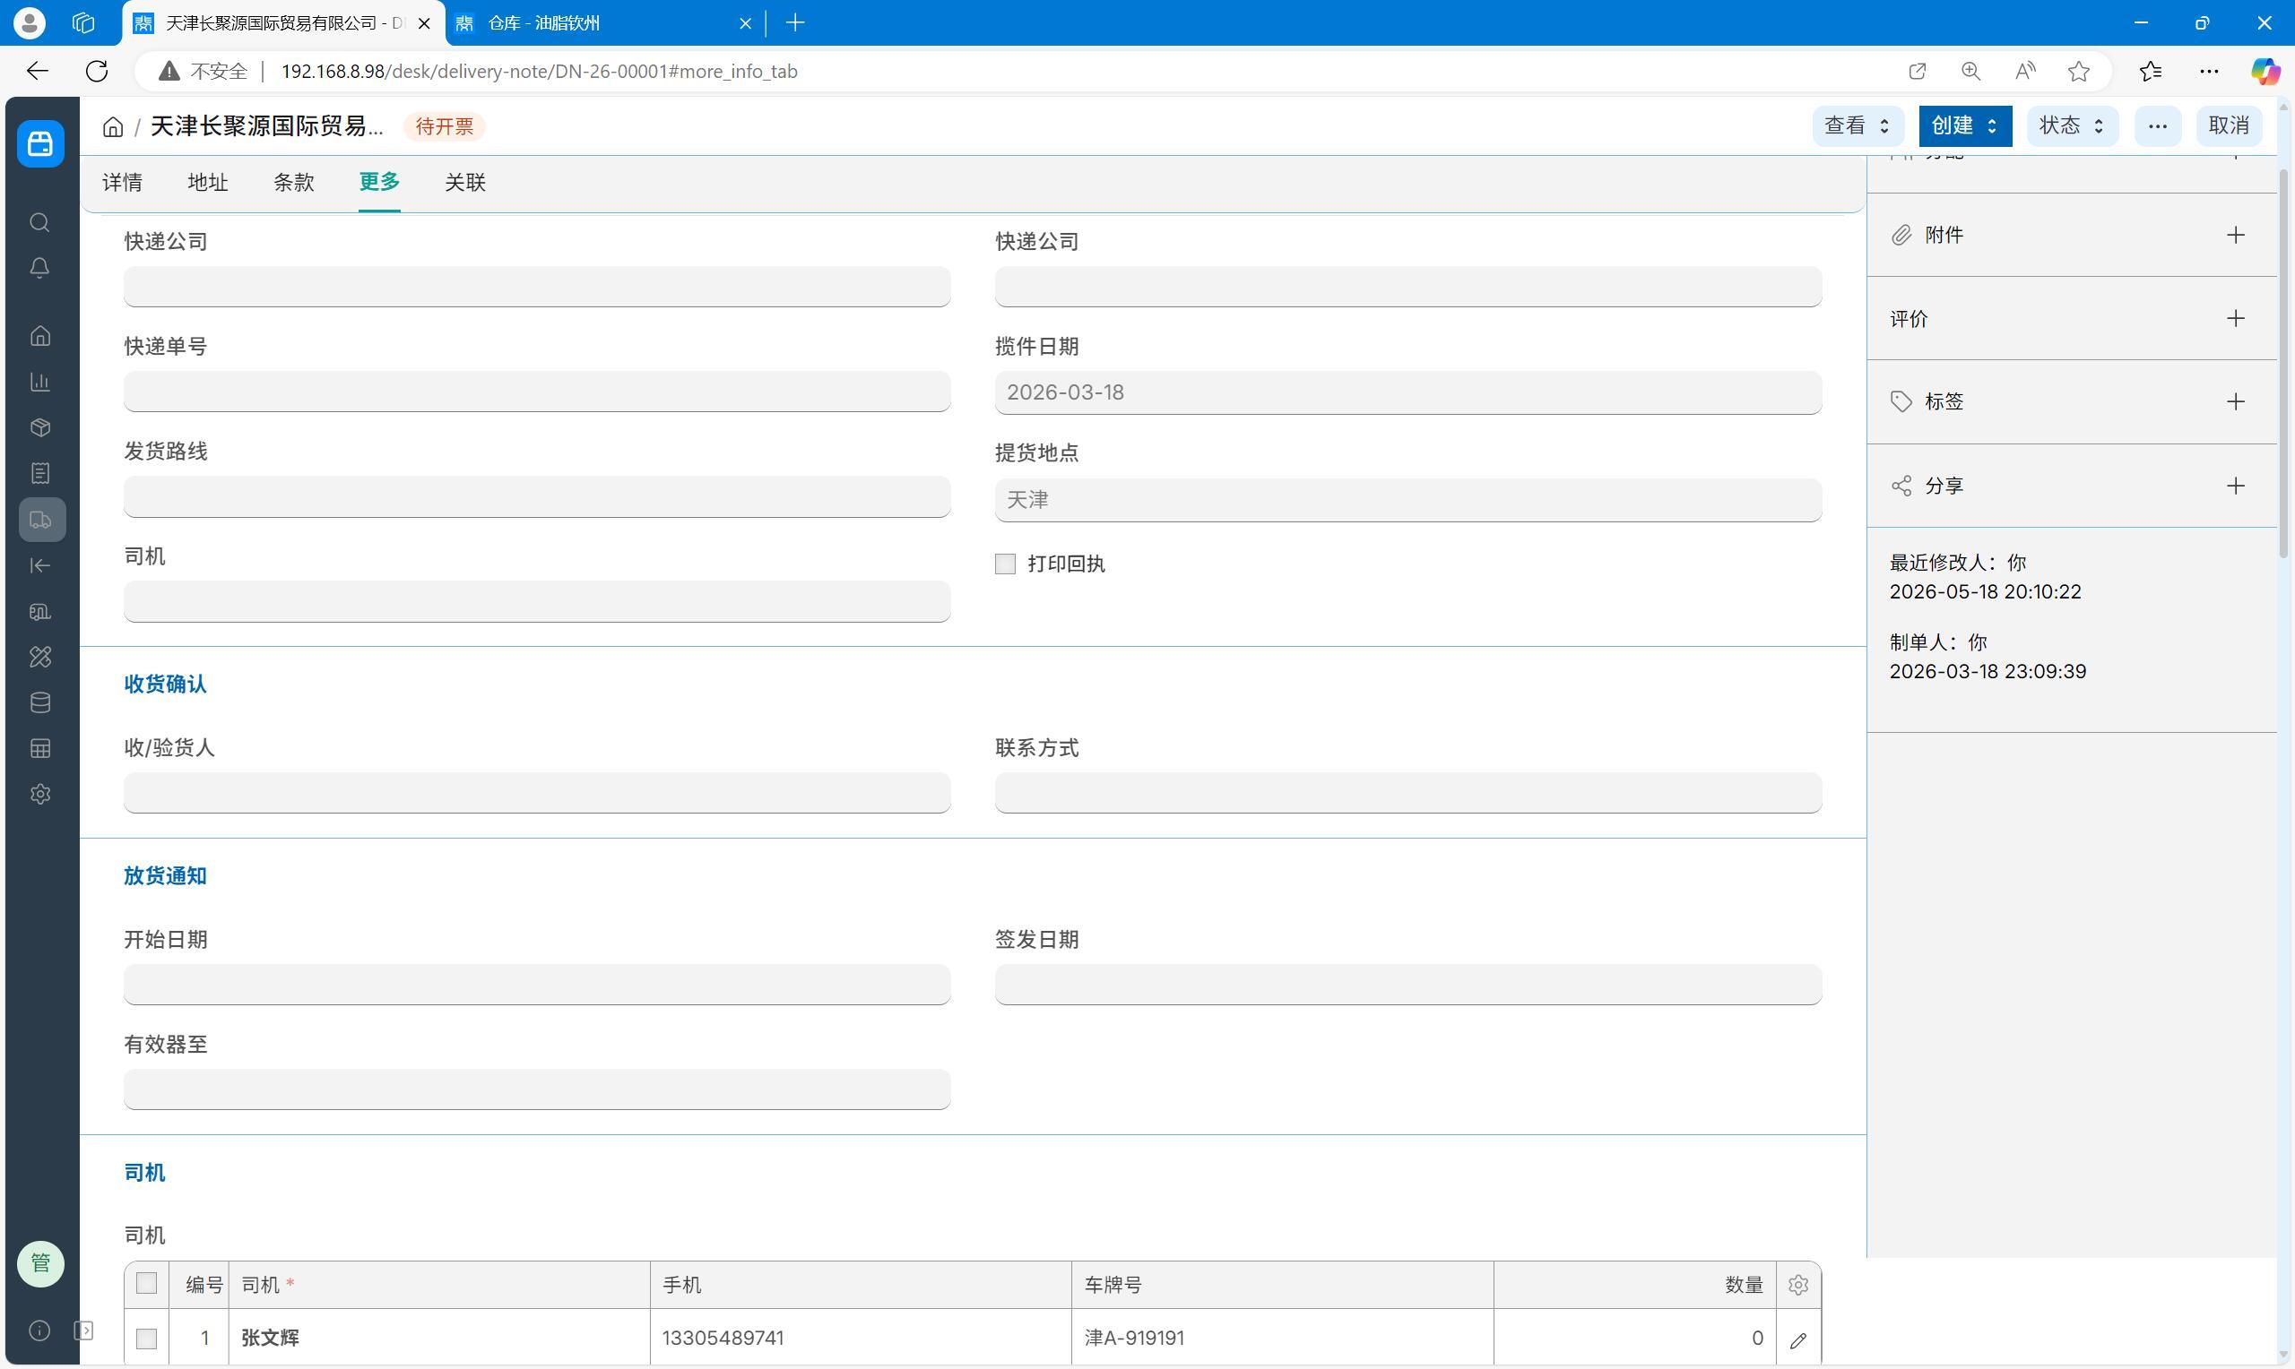Open the 状态 dropdown
This screenshot has width=2295, height=1369.
(x=2072, y=125)
